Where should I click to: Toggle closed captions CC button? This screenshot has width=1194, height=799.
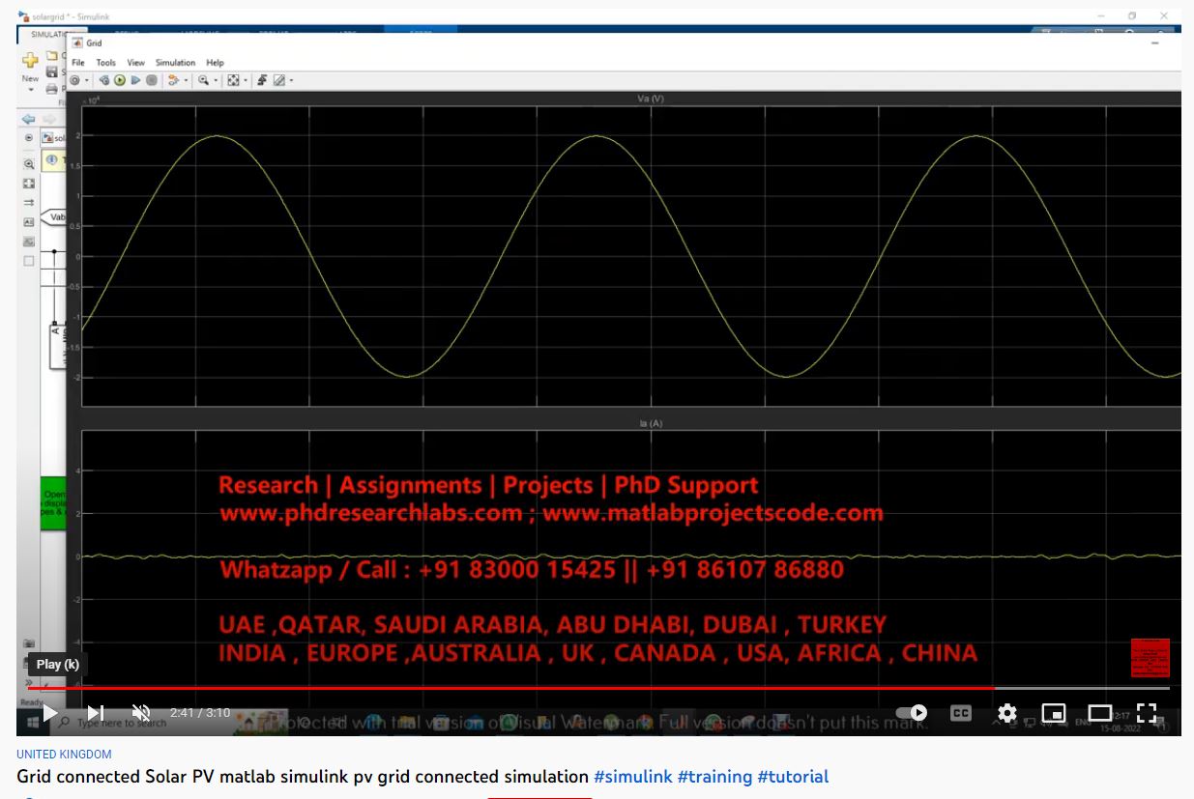[x=960, y=713]
